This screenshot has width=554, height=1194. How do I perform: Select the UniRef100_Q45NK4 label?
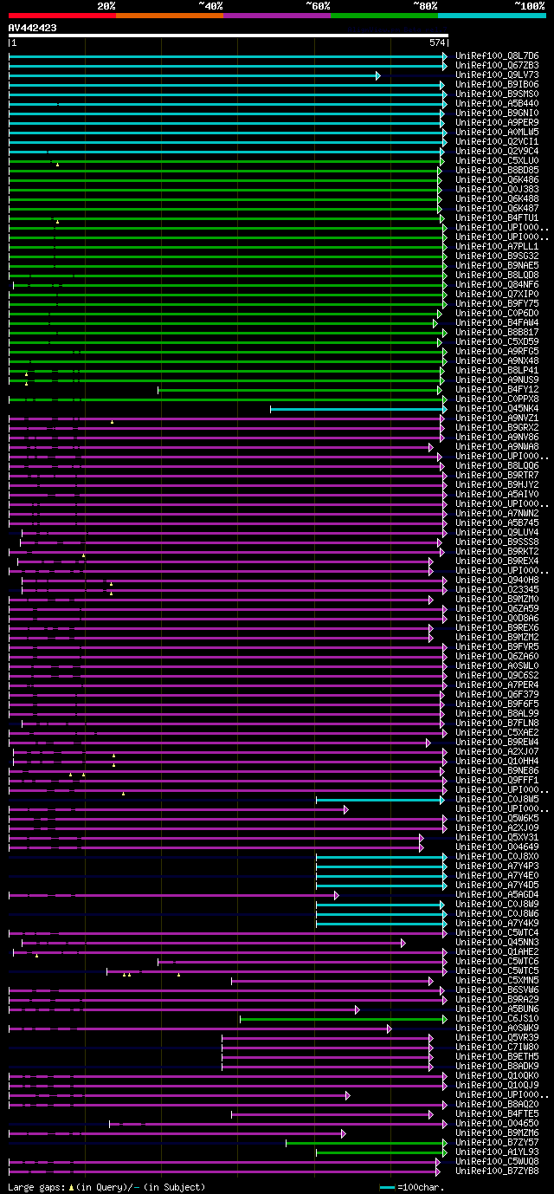[497, 409]
